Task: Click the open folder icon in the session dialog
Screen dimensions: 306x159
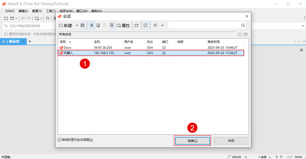Action: 137,25
